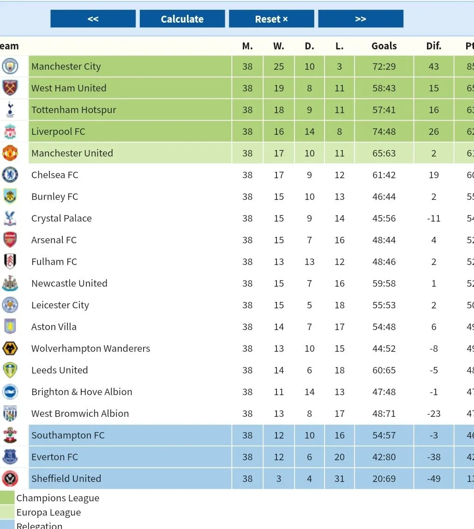The image size is (474, 529).
Task: Advance to next matchday with >> button
Action: pyautogui.click(x=360, y=18)
